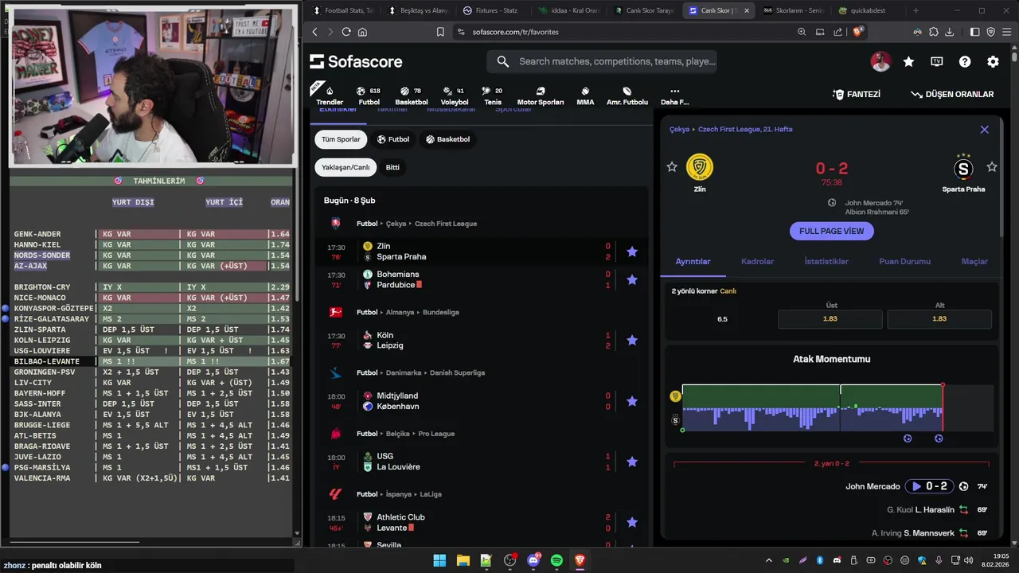Select Bitti filter
Screen dimensions: 1019x573
coord(392,168)
